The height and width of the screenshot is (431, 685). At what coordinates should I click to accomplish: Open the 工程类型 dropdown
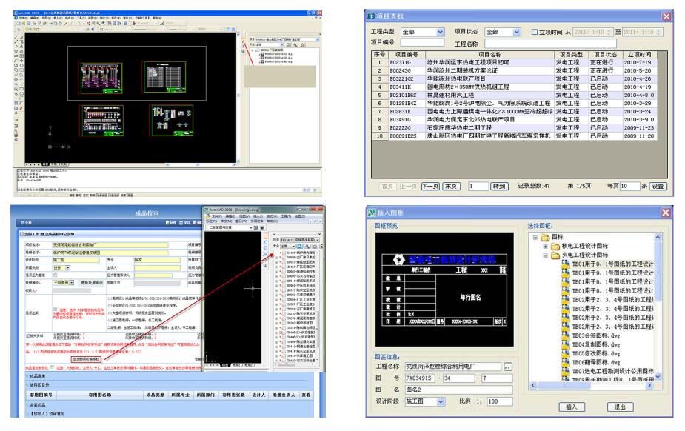(x=440, y=32)
